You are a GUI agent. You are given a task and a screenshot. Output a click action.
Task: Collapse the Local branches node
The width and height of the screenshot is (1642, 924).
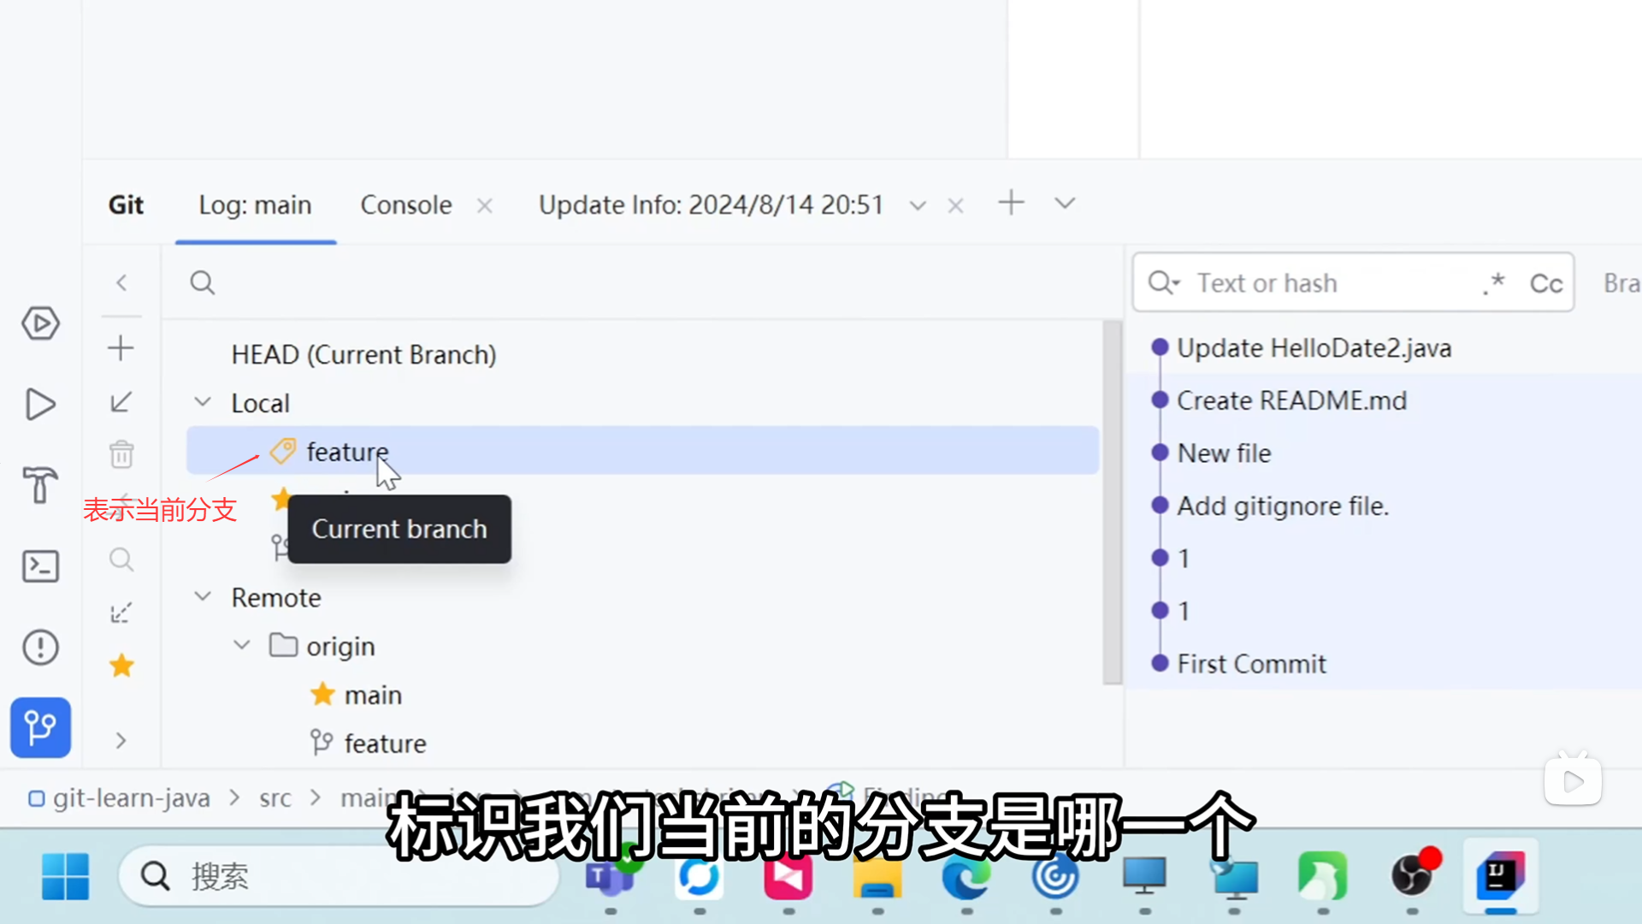(203, 402)
